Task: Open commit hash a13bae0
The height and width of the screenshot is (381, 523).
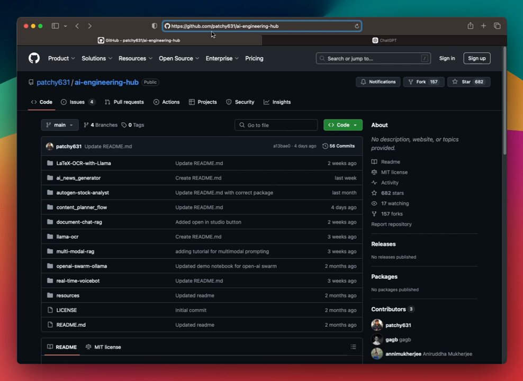Action: (x=282, y=146)
